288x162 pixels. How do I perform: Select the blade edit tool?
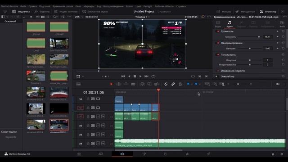[x=133, y=84]
